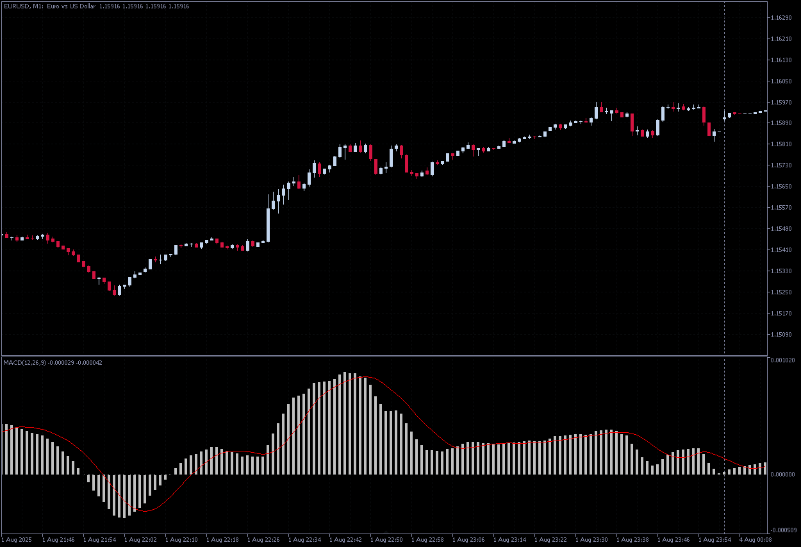
Task: Click the 1.16290 price scale value
Action: coord(781,20)
